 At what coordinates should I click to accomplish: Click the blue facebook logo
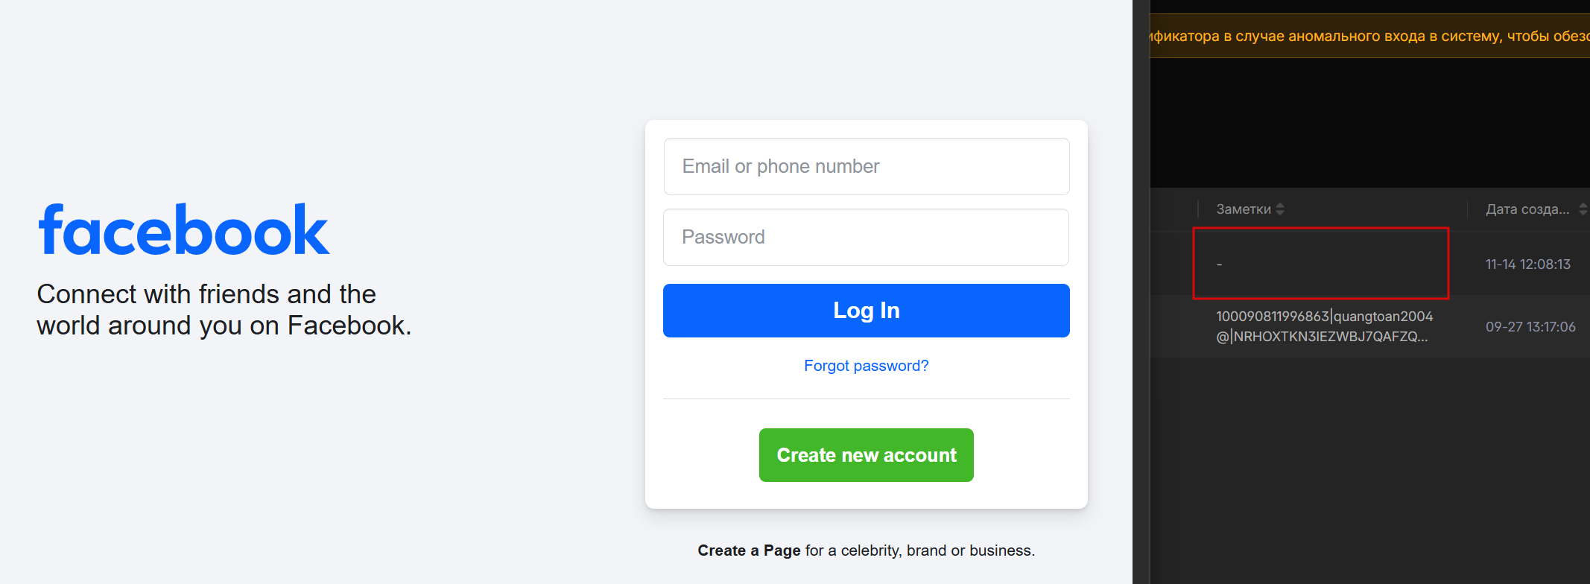pyautogui.click(x=183, y=230)
